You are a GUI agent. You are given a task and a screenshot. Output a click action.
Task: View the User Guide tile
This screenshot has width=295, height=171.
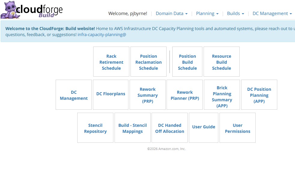coord(204,127)
